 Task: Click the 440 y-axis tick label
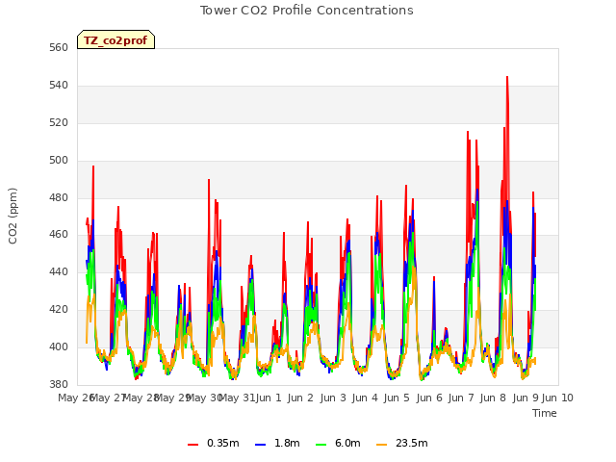[x=59, y=271]
